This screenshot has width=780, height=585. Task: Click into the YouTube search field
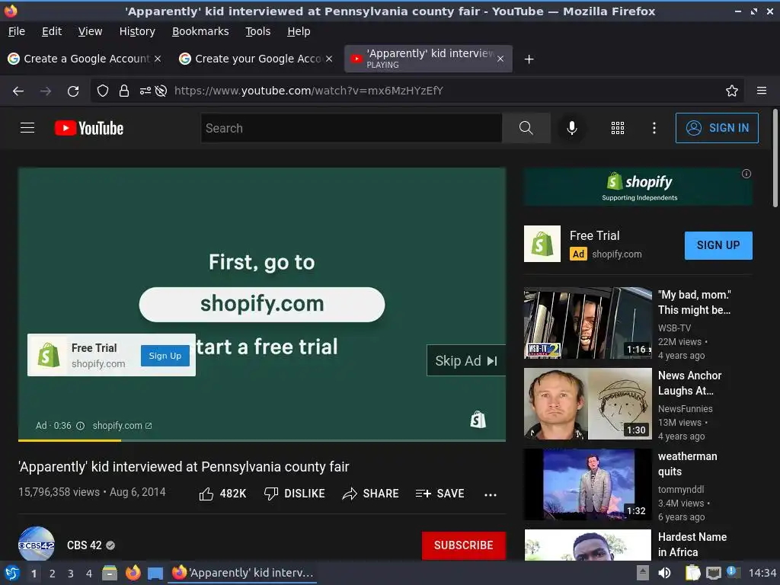pos(351,128)
